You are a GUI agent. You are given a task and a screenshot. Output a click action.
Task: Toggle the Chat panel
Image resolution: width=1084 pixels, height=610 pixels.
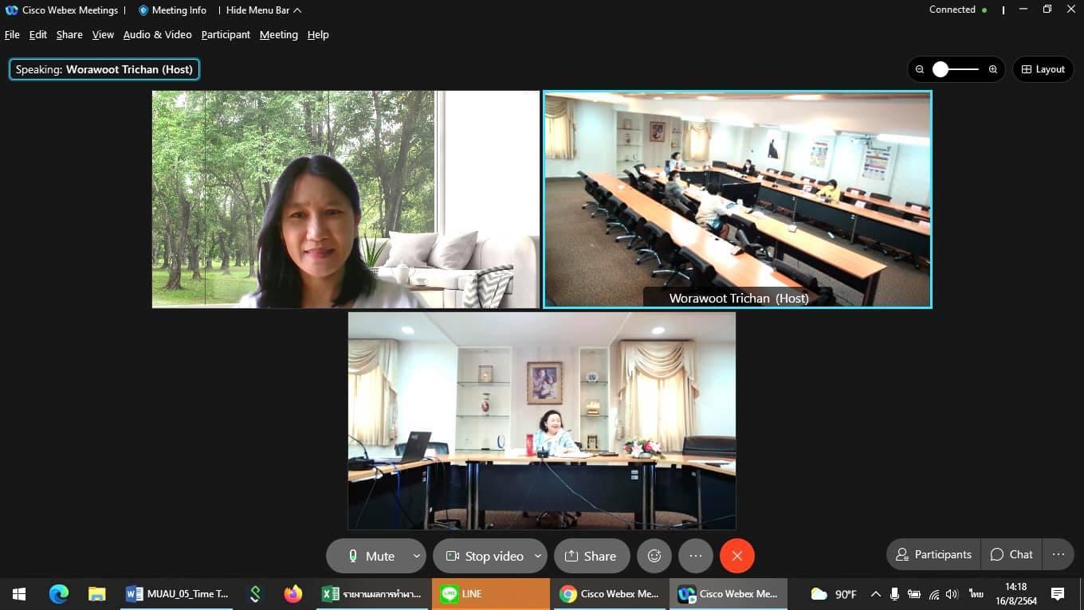[1011, 554]
